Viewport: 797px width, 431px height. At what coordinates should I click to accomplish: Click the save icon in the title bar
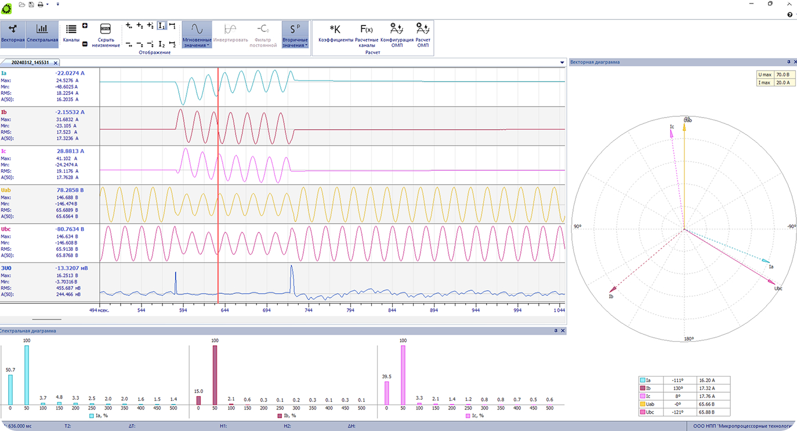(x=30, y=4)
